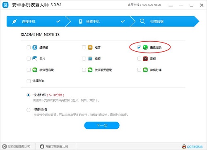Tick the 选择所有 select-all checkbox

click(29, 81)
